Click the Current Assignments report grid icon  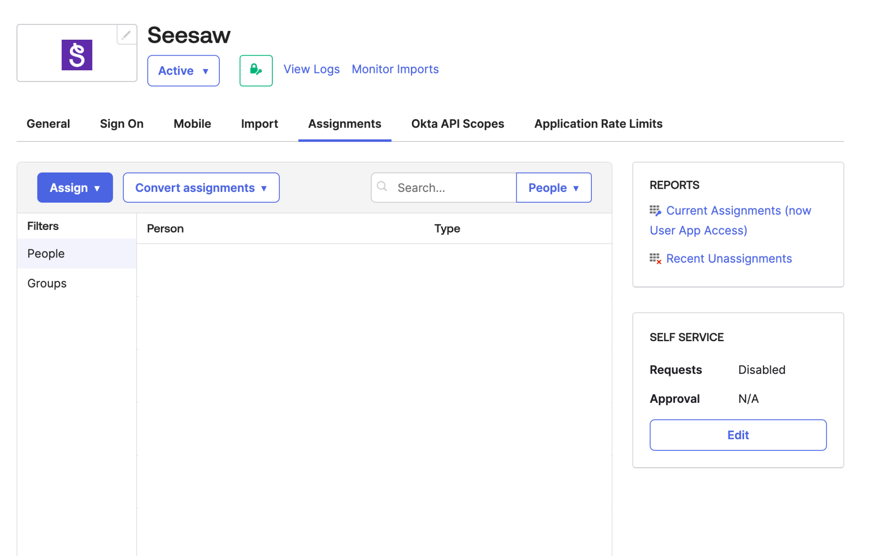655,210
